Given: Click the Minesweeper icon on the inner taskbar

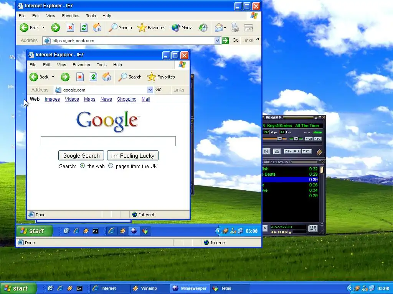Looking at the screenshot, I should 134,231.
